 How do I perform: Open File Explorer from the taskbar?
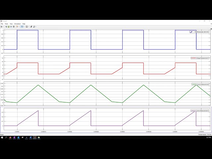click(39, 137)
